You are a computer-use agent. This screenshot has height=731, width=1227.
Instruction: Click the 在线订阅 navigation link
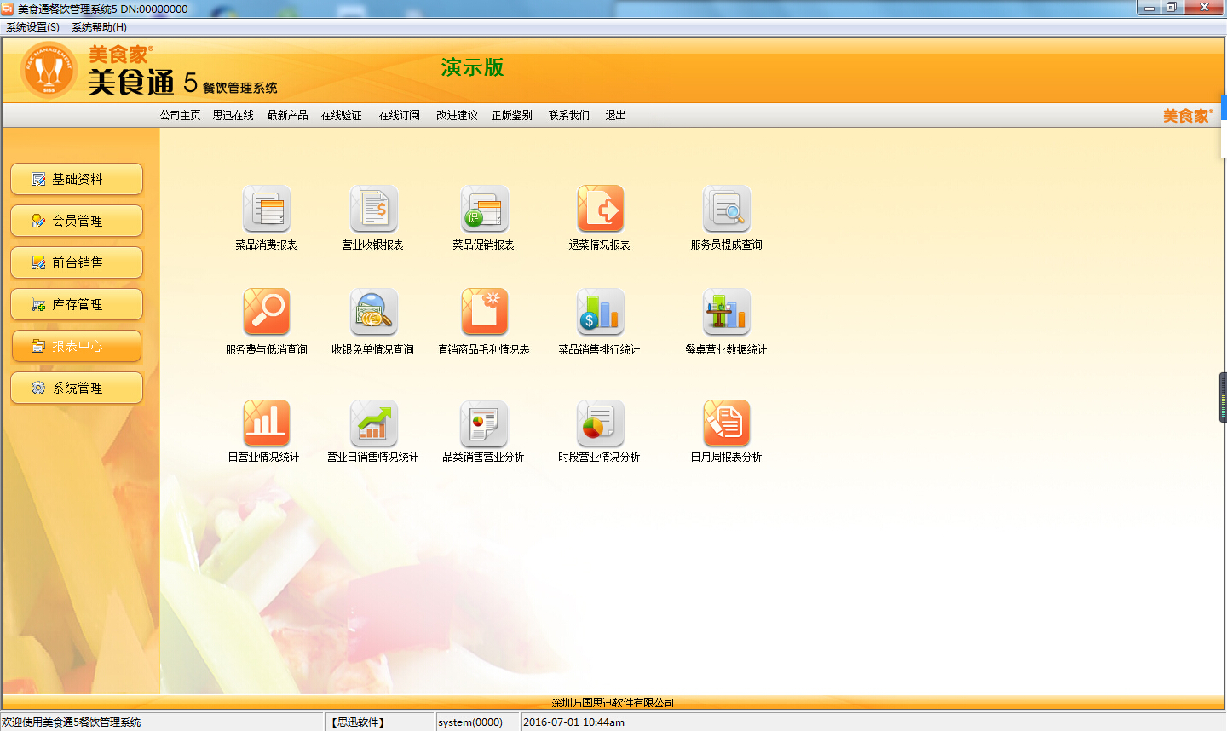click(399, 116)
